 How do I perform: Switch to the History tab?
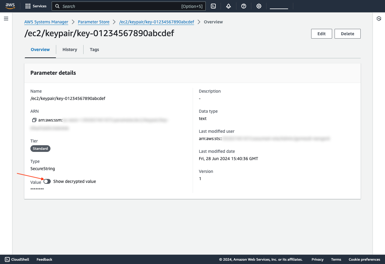point(70,50)
